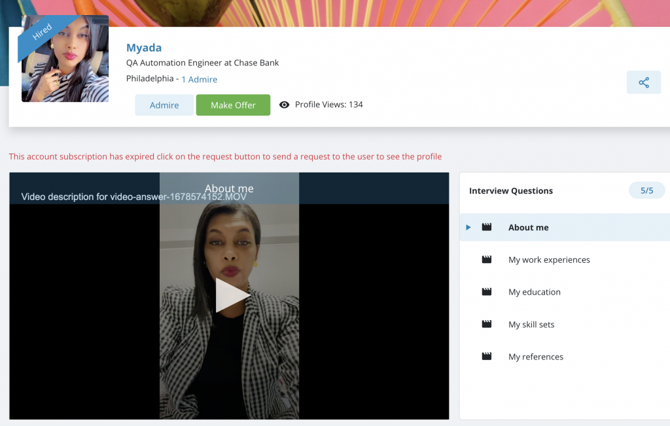Click the clapperboard icon beside My education
Viewport: 670px width, 426px height.
[487, 292]
